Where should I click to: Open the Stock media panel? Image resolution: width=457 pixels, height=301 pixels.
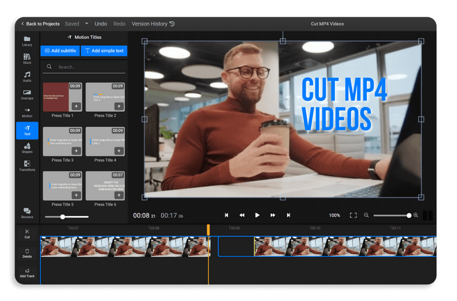27,59
